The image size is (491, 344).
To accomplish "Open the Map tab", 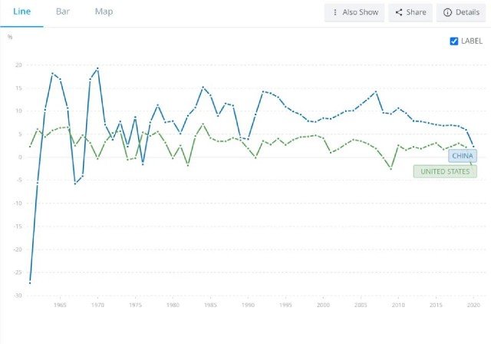I will point(104,12).
